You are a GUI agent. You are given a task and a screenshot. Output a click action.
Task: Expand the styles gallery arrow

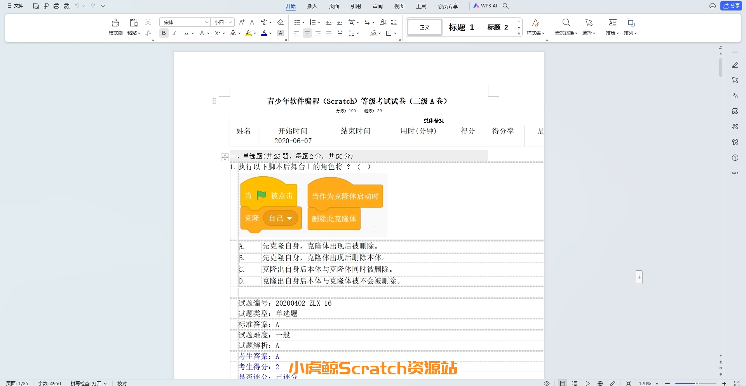pyautogui.click(x=519, y=34)
